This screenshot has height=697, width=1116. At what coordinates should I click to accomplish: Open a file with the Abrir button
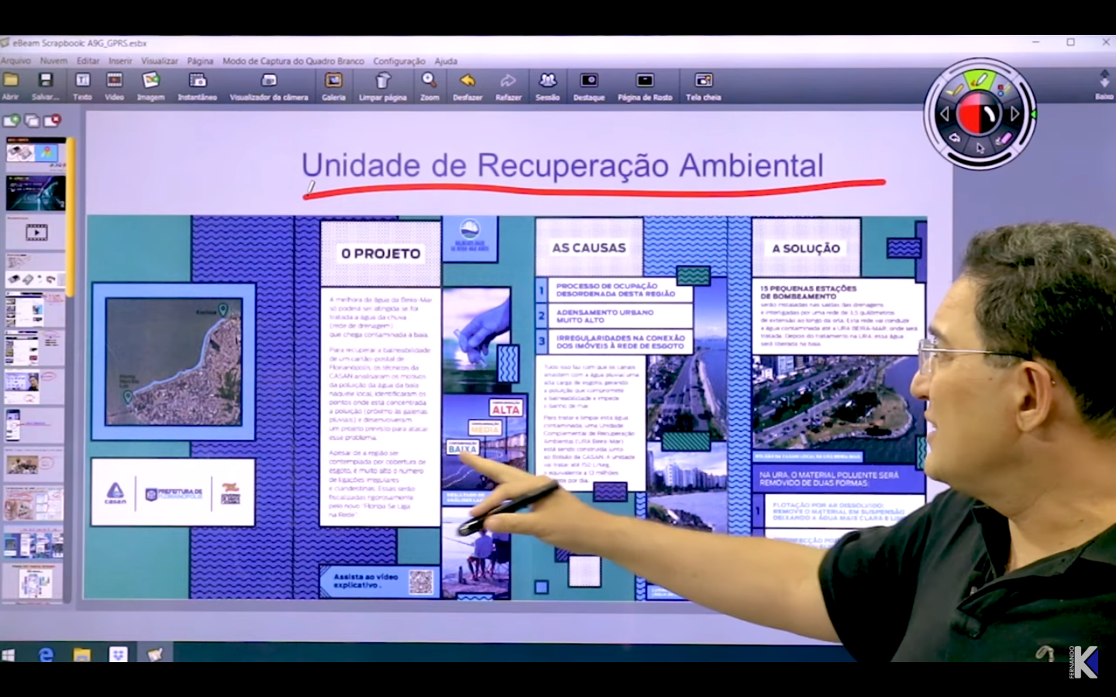click(x=10, y=86)
